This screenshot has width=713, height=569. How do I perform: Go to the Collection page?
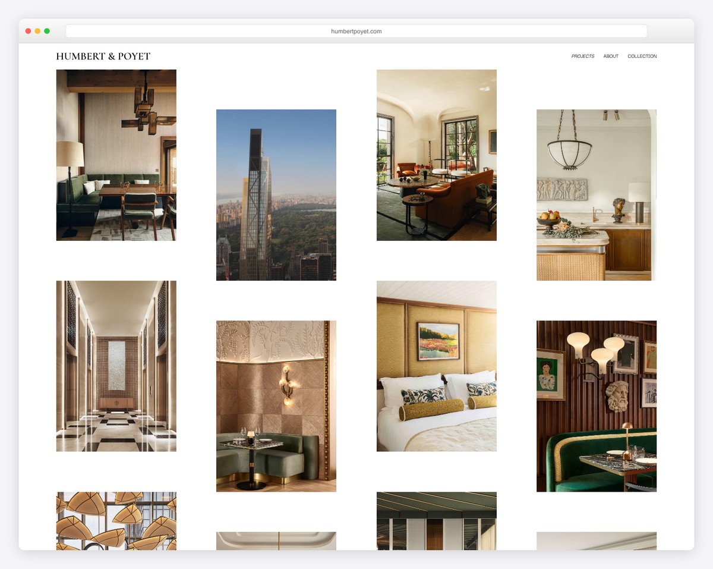[642, 56]
